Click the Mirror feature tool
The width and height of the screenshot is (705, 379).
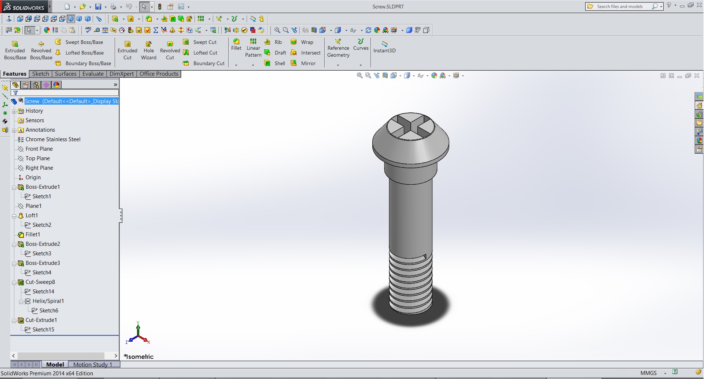point(303,63)
